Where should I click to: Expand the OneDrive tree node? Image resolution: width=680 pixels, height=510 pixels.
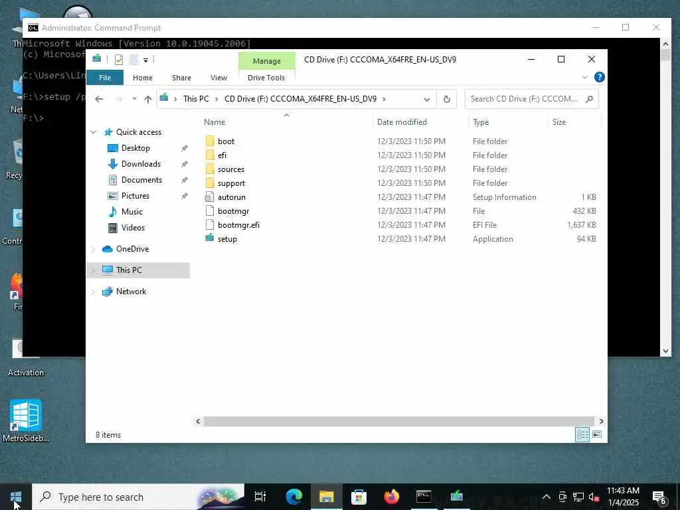pyautogui.click(x=93, y=249)
